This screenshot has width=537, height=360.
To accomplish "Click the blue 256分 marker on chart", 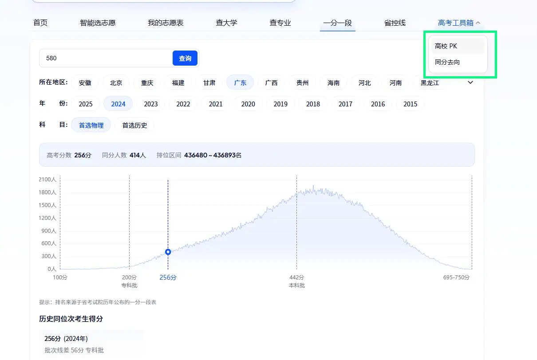I will coord(168,252).
